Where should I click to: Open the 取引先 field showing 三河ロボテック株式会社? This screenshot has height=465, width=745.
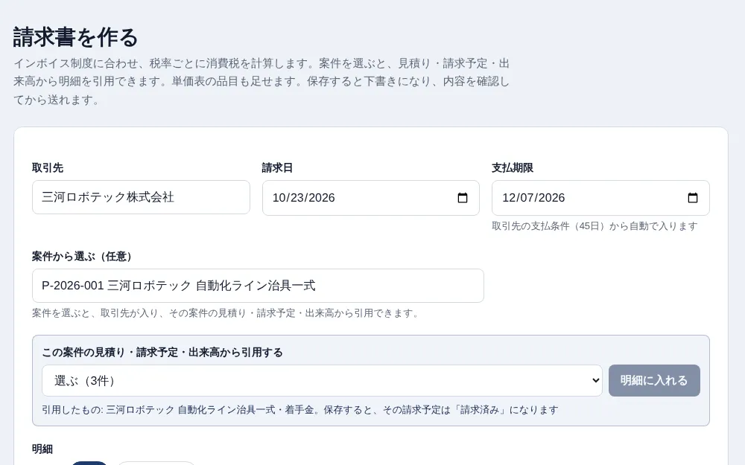coord(141,197)
